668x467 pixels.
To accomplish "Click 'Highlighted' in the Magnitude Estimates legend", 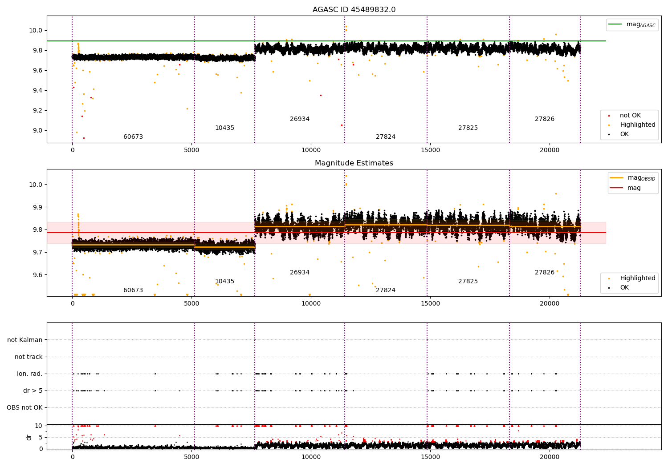I will 638,278.
